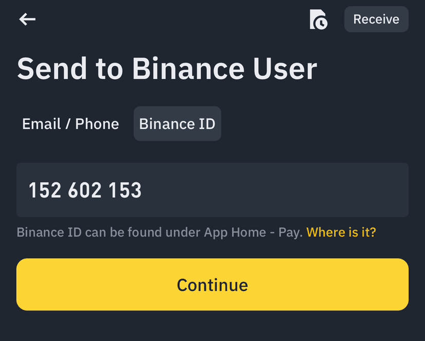Place cursor in the recipient ID box

257,190
